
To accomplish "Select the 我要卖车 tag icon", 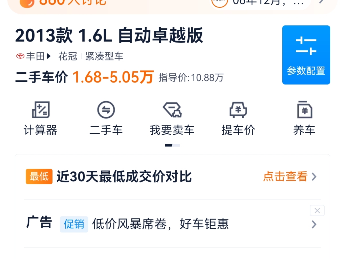I will [x=172, y=110].
